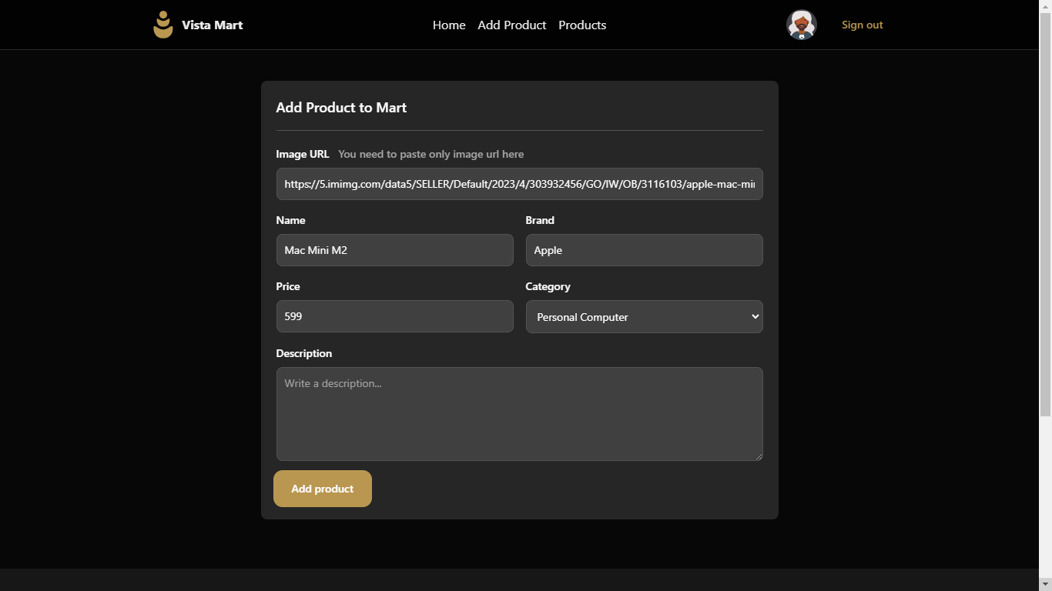The width and height of the screenshot is (1052, 591).
Task: Click the 'Add Product to Mart' heading
Action: pyautogui.click(x=341, y=108)
